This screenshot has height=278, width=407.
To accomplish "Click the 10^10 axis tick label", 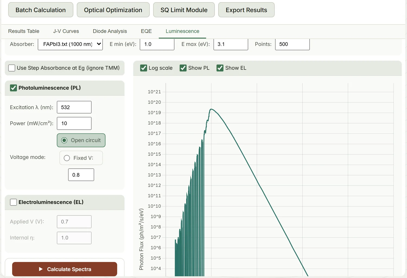I will 154,206.
